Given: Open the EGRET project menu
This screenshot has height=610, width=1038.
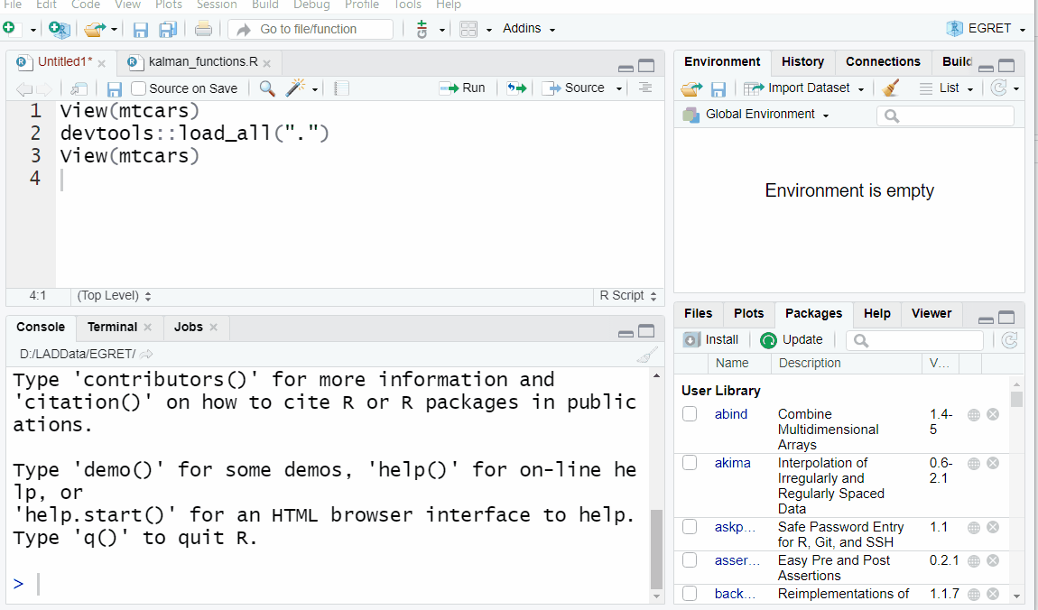Looking at the screenshot, I should click(986, 29).
